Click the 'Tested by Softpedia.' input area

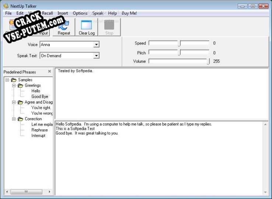pyautogui.click(x=162, y=94)
